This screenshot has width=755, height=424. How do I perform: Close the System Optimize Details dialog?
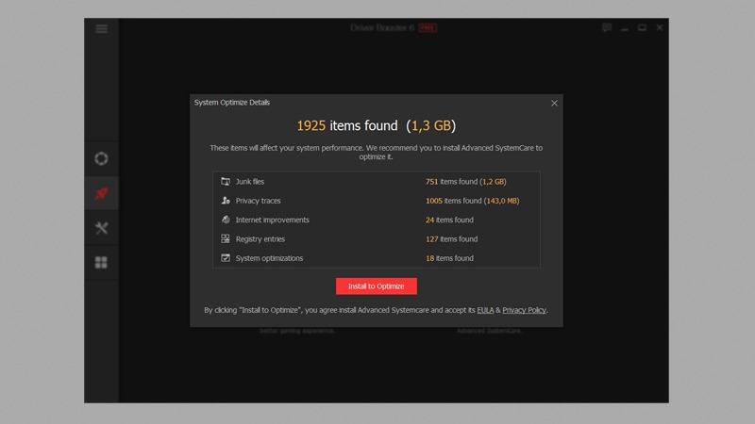(x=554, y=103)
